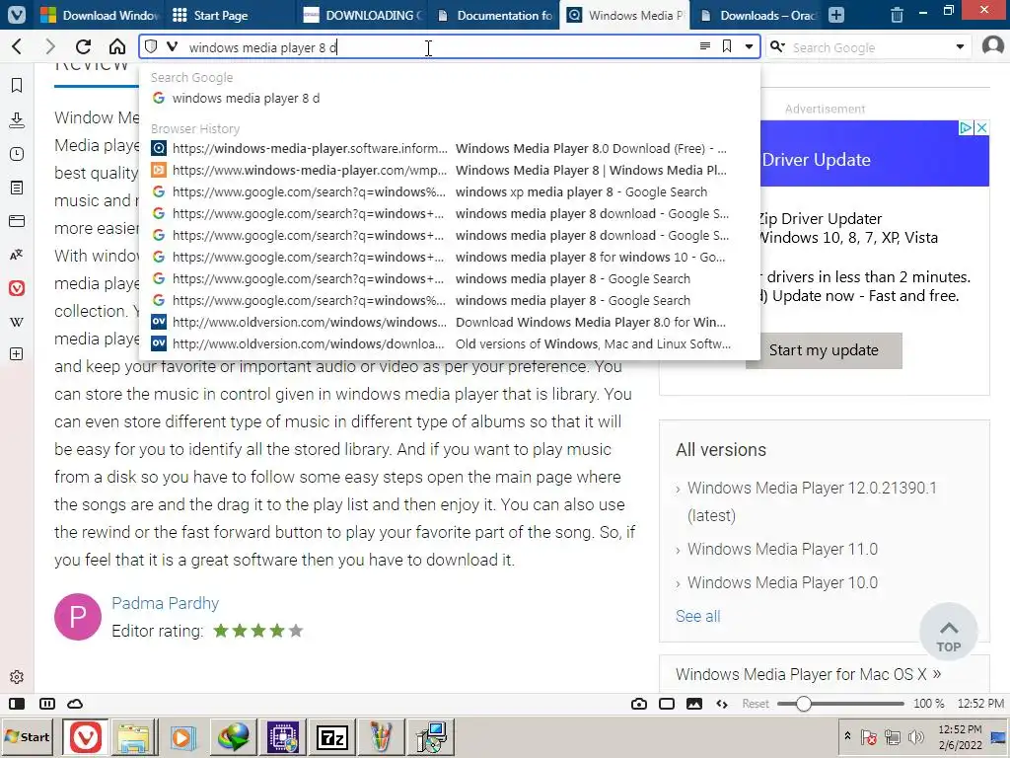Screen dimensions: 1010x758
Task: Open history entry Download Windows Media Player 8.0 oldversion
Action: coord(449,322)
